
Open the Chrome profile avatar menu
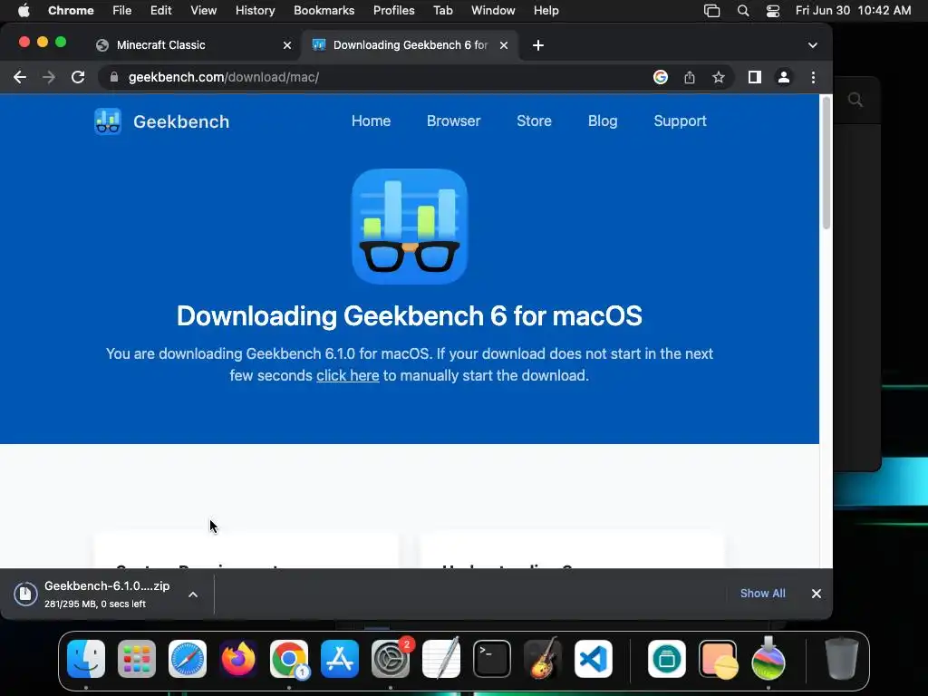tap(784, 77)
